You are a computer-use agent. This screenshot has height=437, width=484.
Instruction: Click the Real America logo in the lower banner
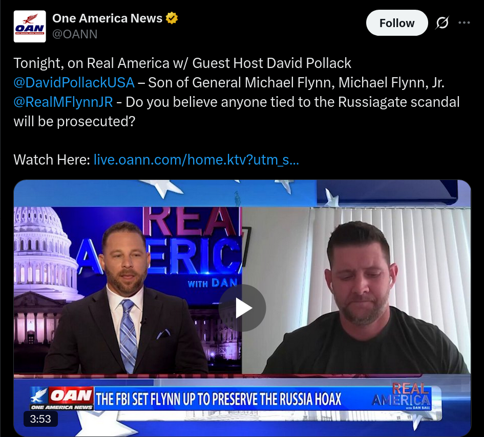click(x=401, y=396)
